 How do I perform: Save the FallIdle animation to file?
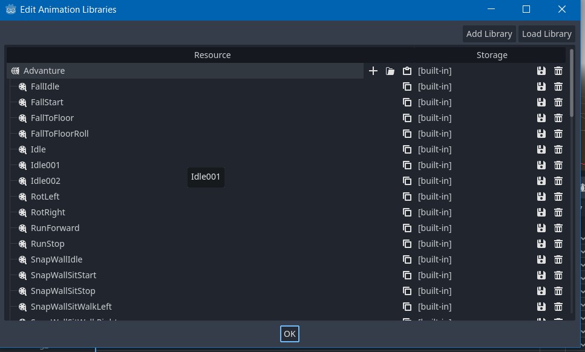click(x=541, y=86)
